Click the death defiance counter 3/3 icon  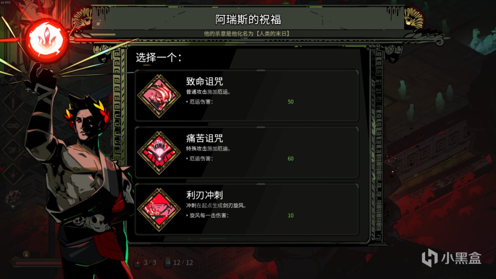(138, 262)
